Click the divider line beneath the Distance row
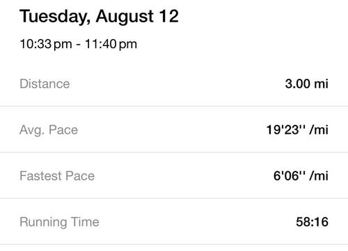 174,107
